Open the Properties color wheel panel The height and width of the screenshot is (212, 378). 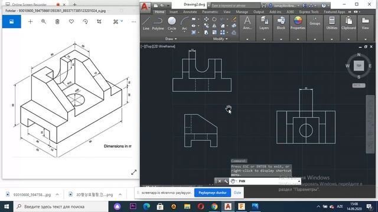point(298,23)
